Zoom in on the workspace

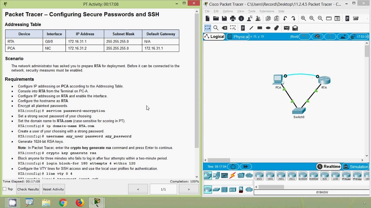click(303, 18)
